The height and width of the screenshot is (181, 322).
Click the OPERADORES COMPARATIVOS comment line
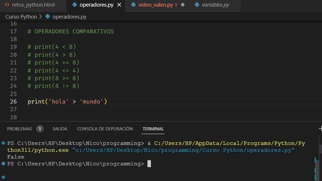pyautogui.click(x=70, y=31)
